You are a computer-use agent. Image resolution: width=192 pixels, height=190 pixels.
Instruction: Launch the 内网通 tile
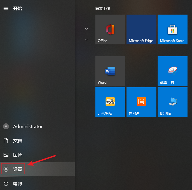(x=141, y=102)
